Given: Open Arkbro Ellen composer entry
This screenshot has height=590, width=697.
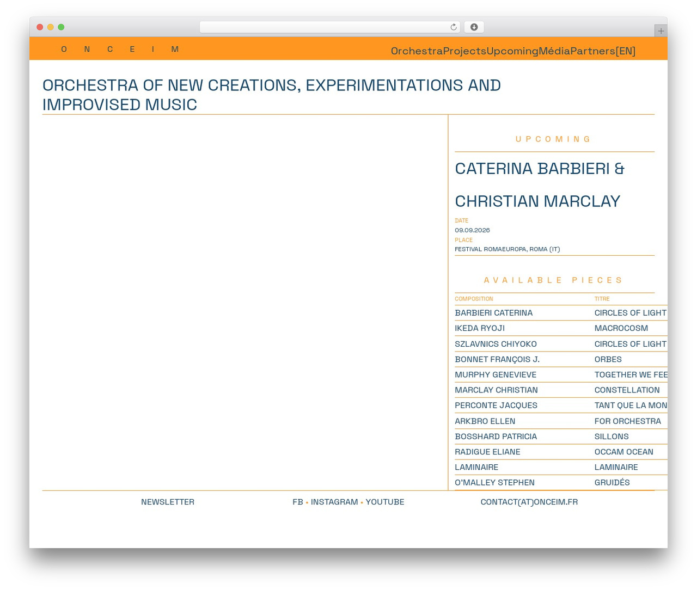Looking at the screenshot, I should pyautogui.click(x=485, y=421).
